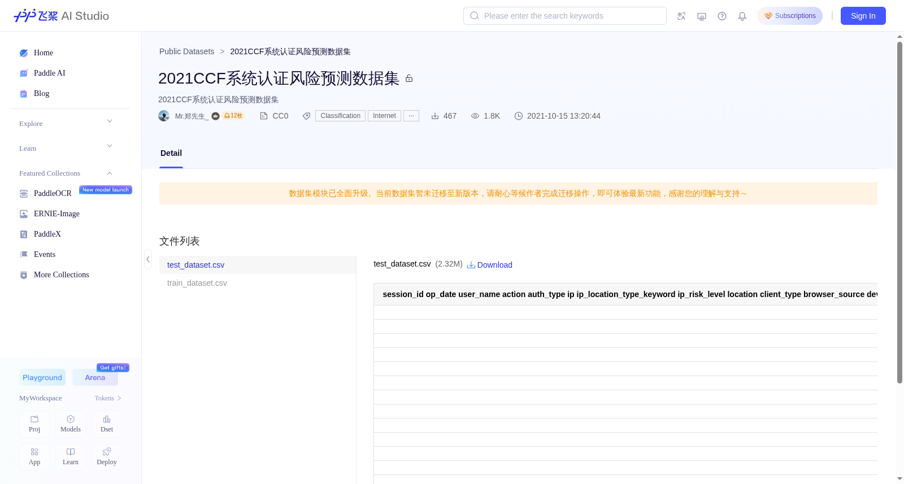Open Dset in MyWorkspace

click(x=107, y=424)
